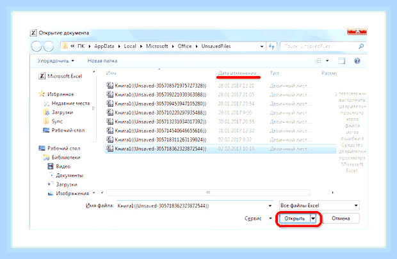Click the folder icon in the address bar
Viewport: 397px width, 259px height.
pos(65,46)
